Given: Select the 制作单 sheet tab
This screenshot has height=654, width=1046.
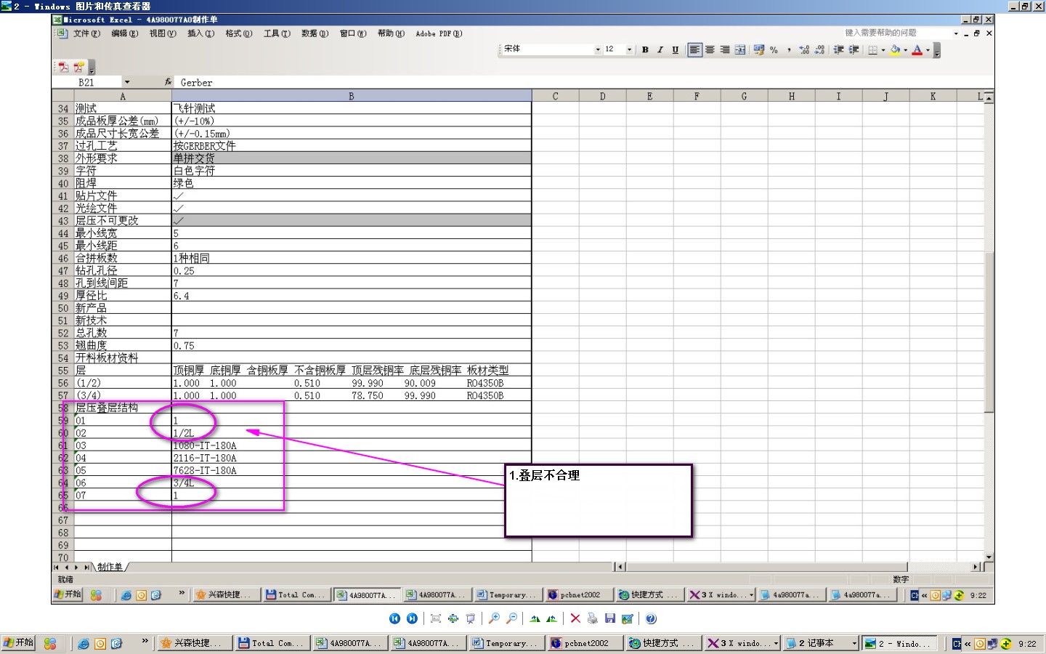Looking at the screenshot, I should pos(110,567).
